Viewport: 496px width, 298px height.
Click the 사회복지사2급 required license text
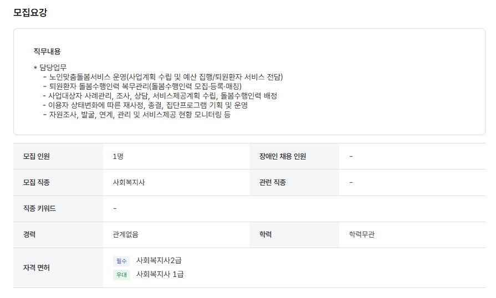click(159, 260)
